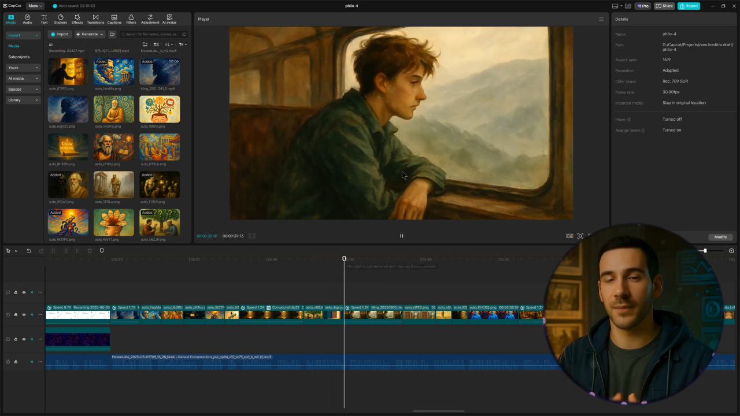Click the timeline marker shield icon

coord(102,251)
